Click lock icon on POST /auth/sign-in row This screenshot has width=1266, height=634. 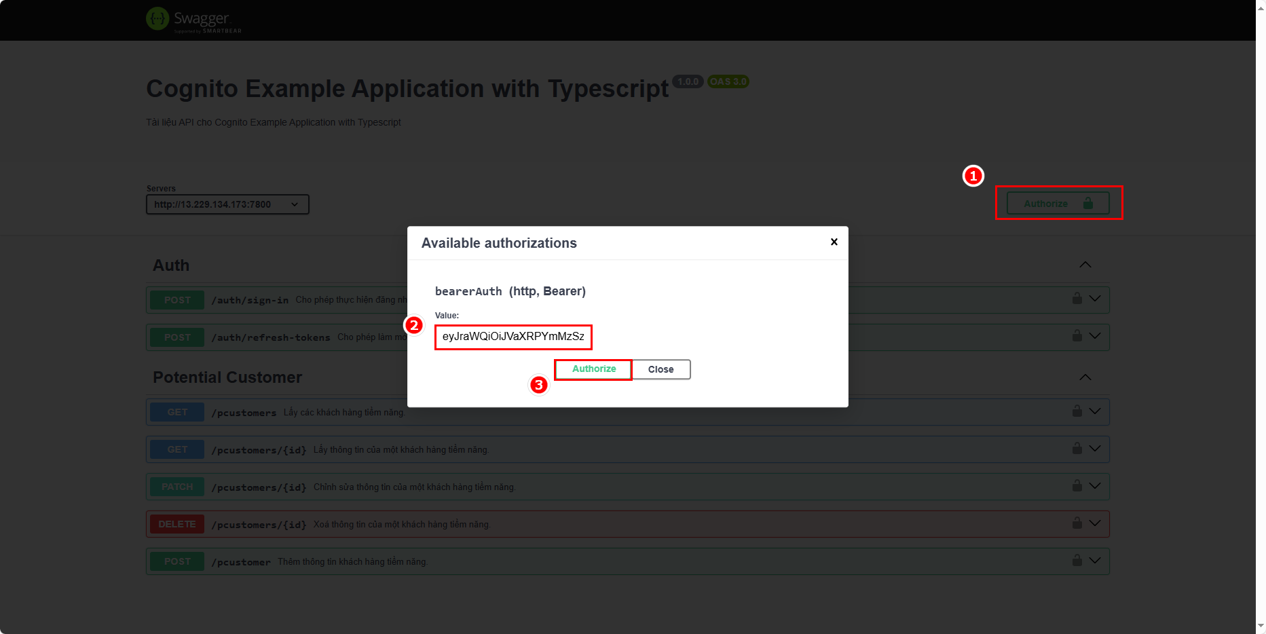tap(1077, 299)
